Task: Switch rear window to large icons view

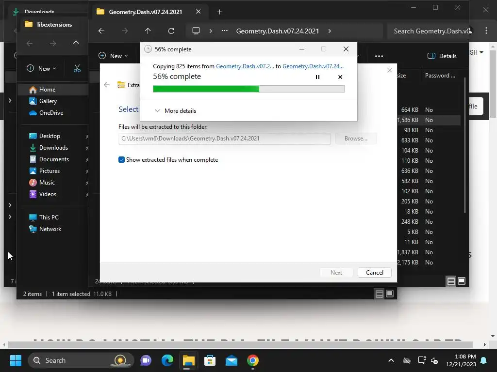Action: (x=462, y=281)
